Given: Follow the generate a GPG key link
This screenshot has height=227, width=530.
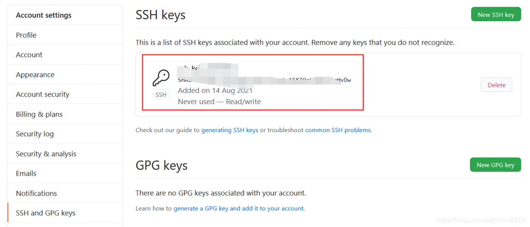Looking at the screenshot, I should click(x=238, y=208).
